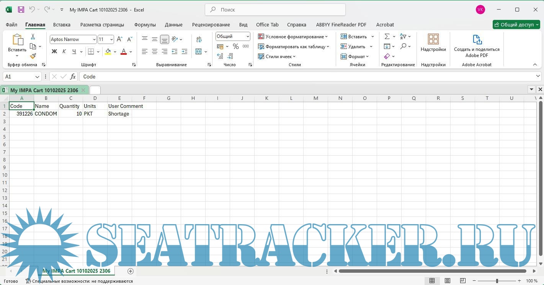Screen dimensions: 544x285
Task: Click the Merge and Center cells icon
Action: point(198,52)
